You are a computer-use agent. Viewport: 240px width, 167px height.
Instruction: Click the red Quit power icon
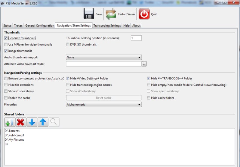(144, 14)
